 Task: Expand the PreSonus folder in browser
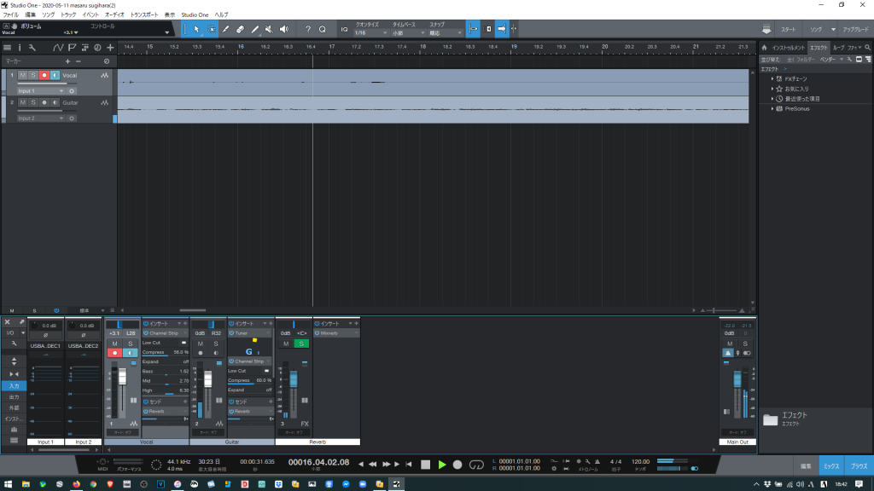point(772,108)
